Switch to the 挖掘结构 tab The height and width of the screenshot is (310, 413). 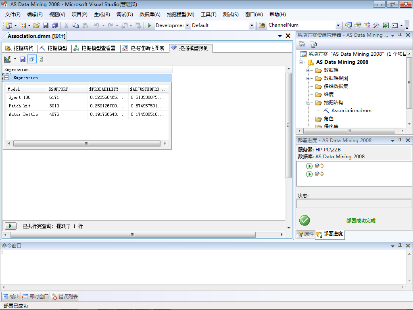(x=20, y=48)
